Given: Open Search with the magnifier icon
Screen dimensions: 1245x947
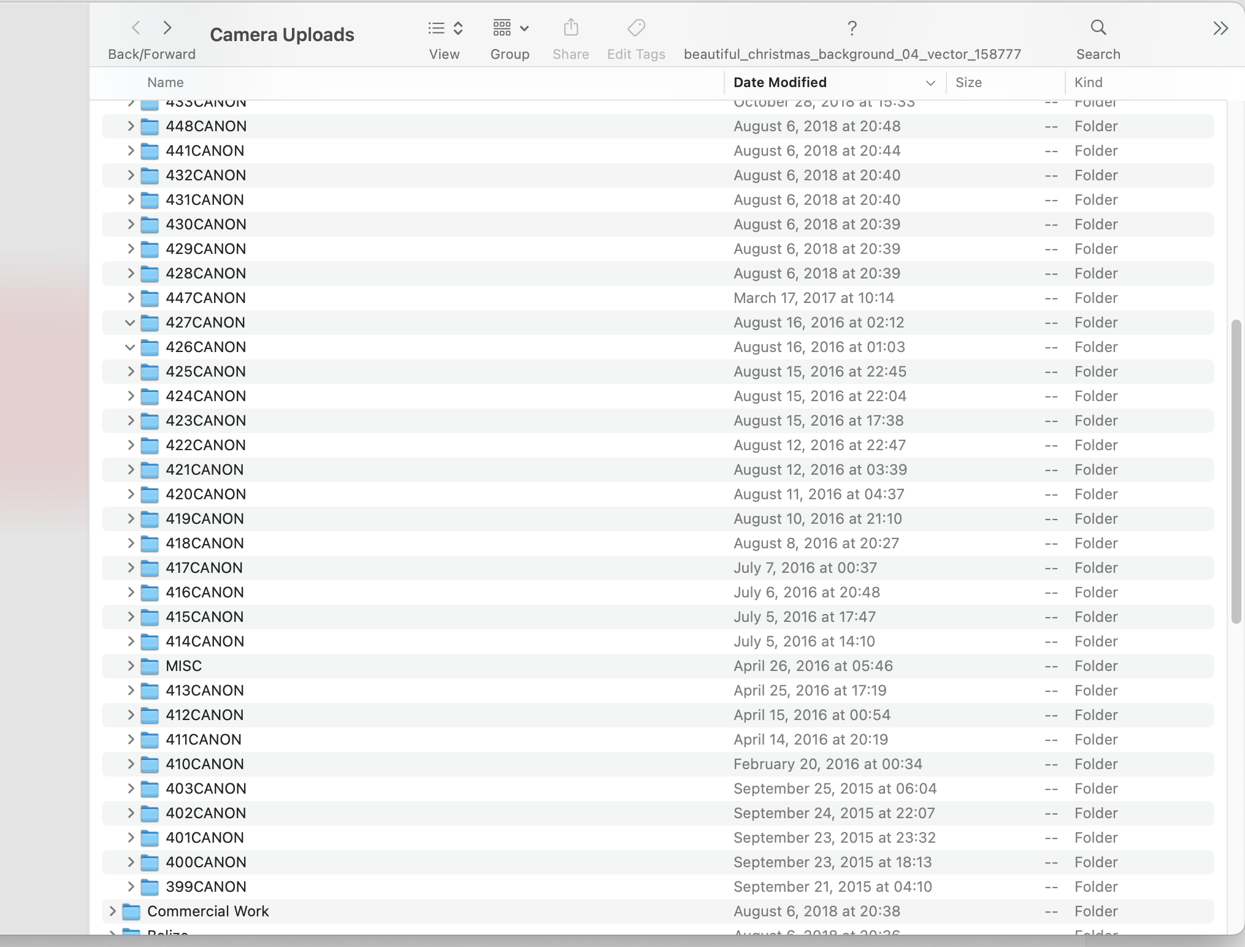Looking at the screenshot, I should tap(1097, 28).
